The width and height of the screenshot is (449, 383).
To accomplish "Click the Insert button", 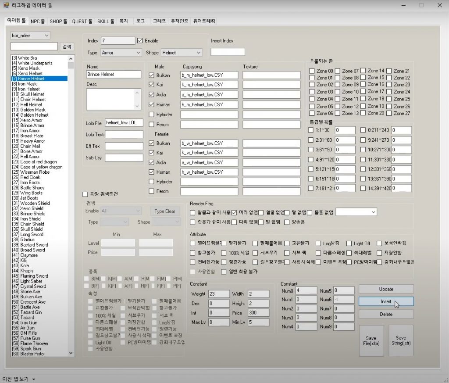I will tap(386, 301).
